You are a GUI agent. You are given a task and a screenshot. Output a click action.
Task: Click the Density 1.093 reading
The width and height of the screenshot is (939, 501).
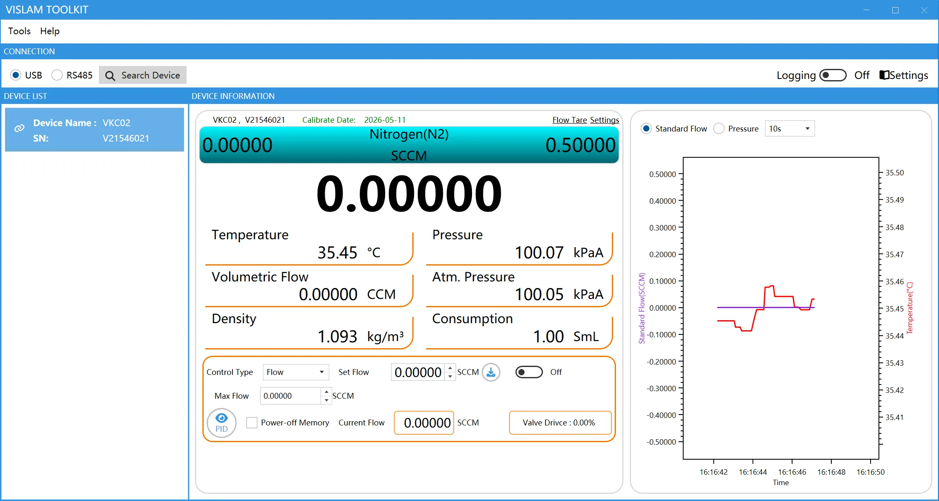[337, 337]
